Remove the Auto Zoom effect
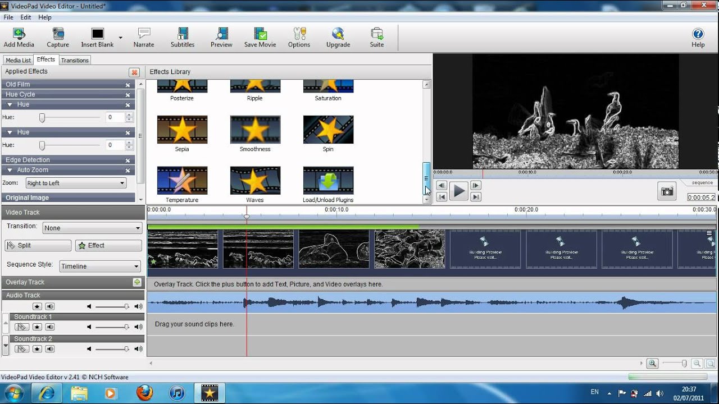This screenshot has width=719, height=404. [x=128, y=171]
